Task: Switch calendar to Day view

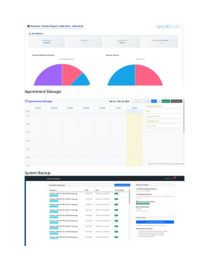Action: click(159, 101)
